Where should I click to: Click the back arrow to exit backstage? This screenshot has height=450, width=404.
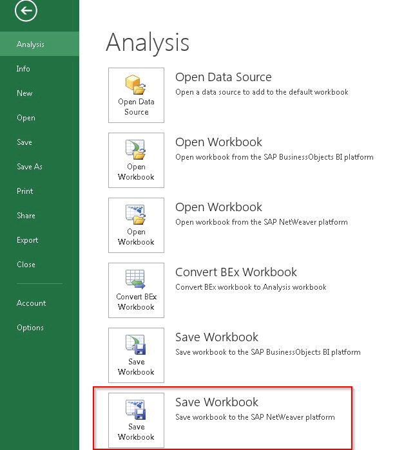tap(26, 11)
